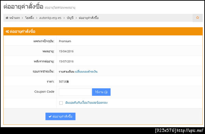The width and height of the screenshot is (205, 134).
Task: Click the favorite star icon in breadcrumb bar
Action: (x=197, y=18)
